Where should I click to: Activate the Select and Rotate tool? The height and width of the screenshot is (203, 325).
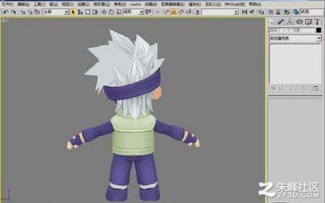[111, 12]
